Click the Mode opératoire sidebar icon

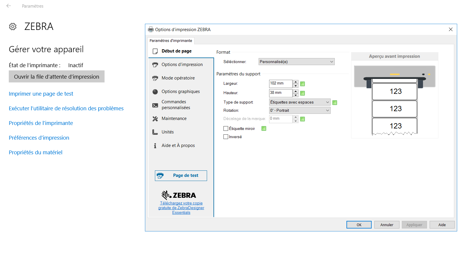pos(155,78)
